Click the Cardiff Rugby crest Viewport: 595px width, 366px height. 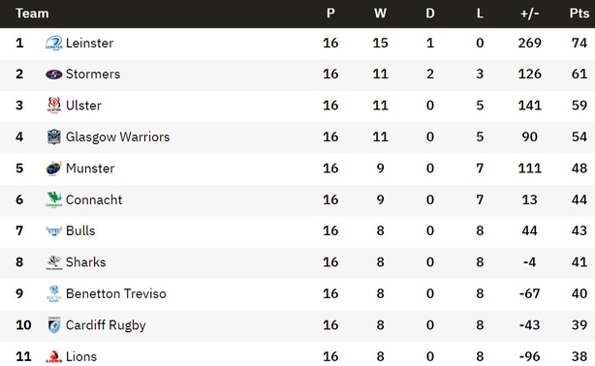pos(54,325)
